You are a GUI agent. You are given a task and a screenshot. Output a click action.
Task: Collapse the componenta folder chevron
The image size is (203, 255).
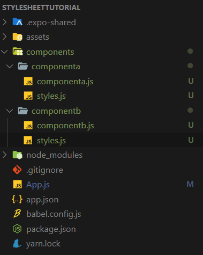(10, 67)
